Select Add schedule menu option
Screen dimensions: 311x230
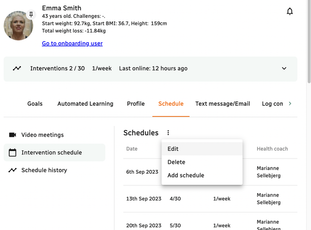click(x=186, y=175)
